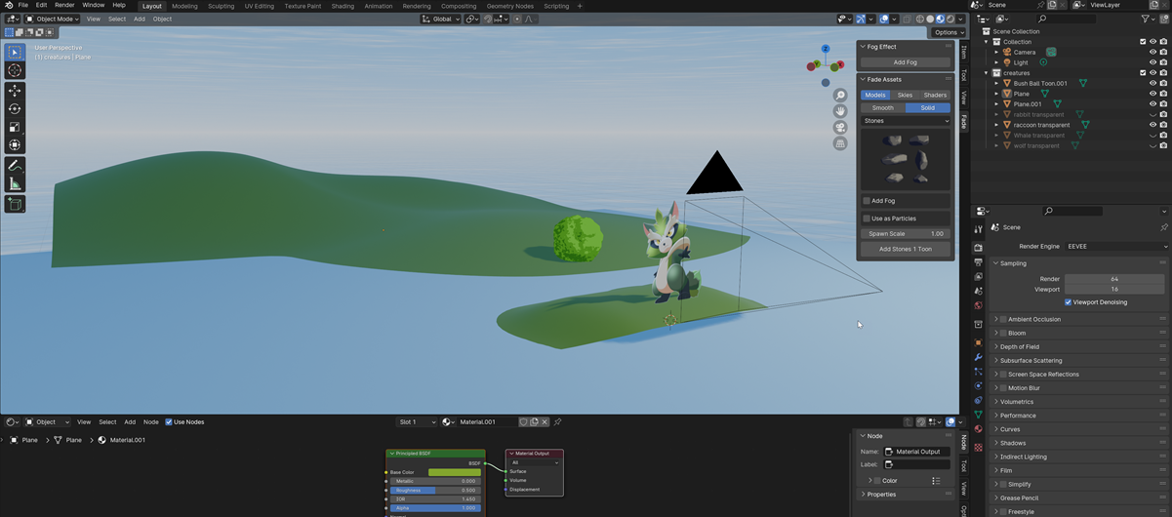Disable Viewport Denoising checkbox
This screenshot has height=517, width=1172.
pyautogui.click(x=1069, y=302)
